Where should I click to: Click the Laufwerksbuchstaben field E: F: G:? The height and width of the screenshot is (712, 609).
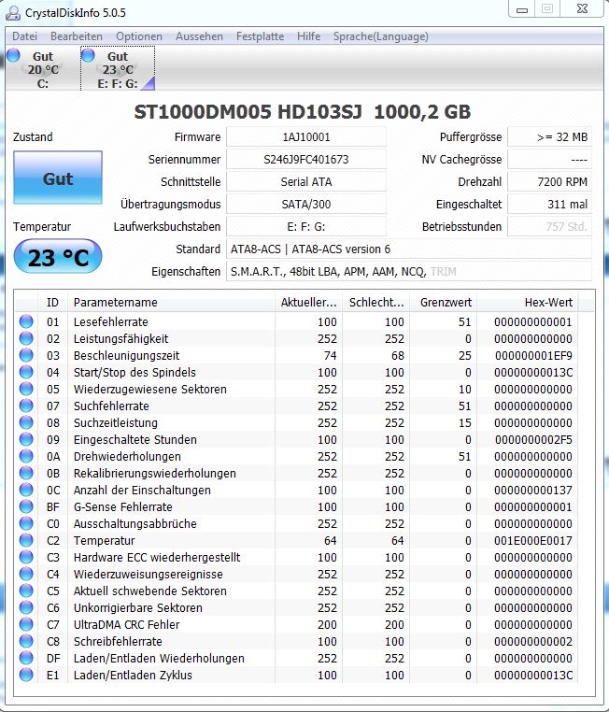pyautogui.click(x=306, y=226)
